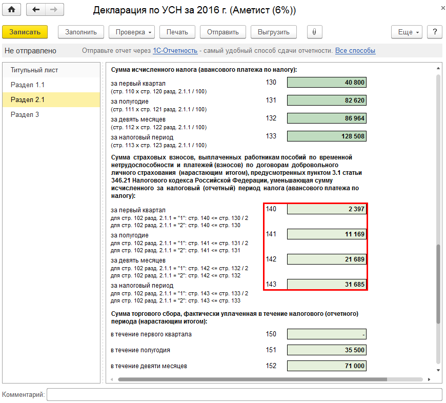Click the label в течение девяти месяцев

tap(149, 366)
